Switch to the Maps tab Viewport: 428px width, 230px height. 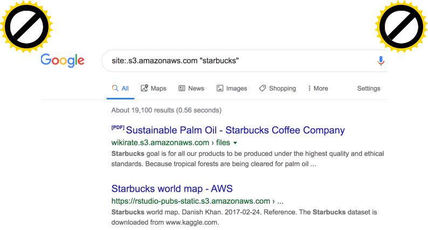coord(154,88)
